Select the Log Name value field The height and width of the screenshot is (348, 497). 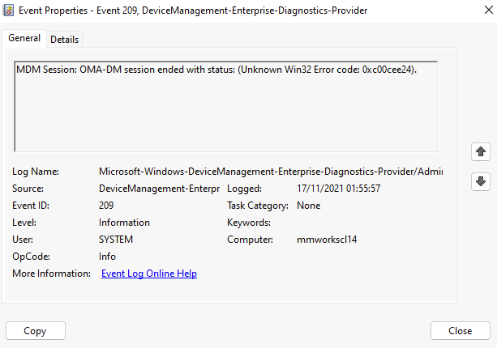click(x=270, y=172)
